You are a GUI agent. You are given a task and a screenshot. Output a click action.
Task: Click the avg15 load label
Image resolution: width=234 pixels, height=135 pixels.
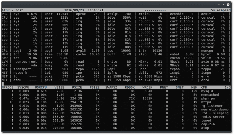pyautogui.click(x=81, y=51)
